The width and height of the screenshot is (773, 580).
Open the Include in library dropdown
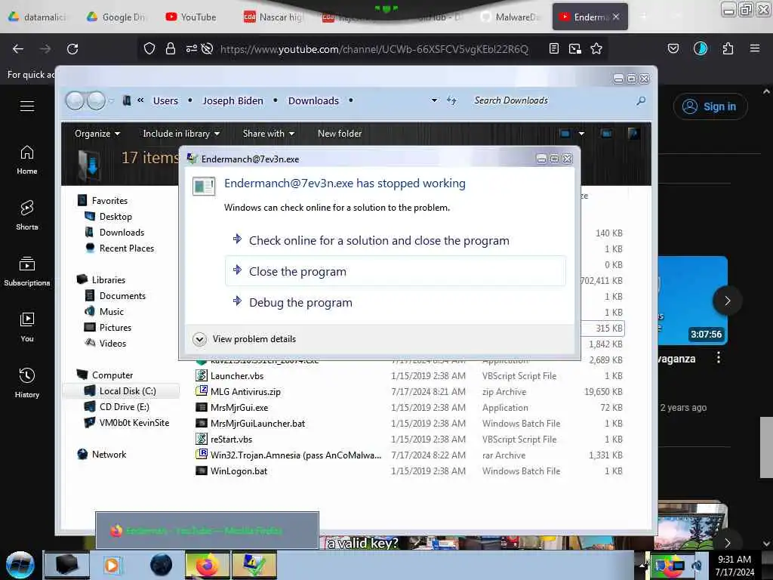(x=181, y=134)
